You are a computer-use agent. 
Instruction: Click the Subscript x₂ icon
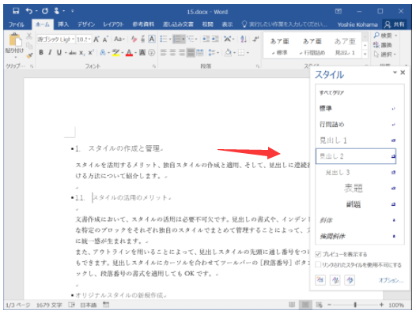[81, 53]
